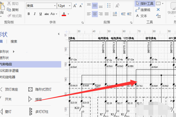
Task: Click the E16A10 terminal label
Action: tap(74, 86)
